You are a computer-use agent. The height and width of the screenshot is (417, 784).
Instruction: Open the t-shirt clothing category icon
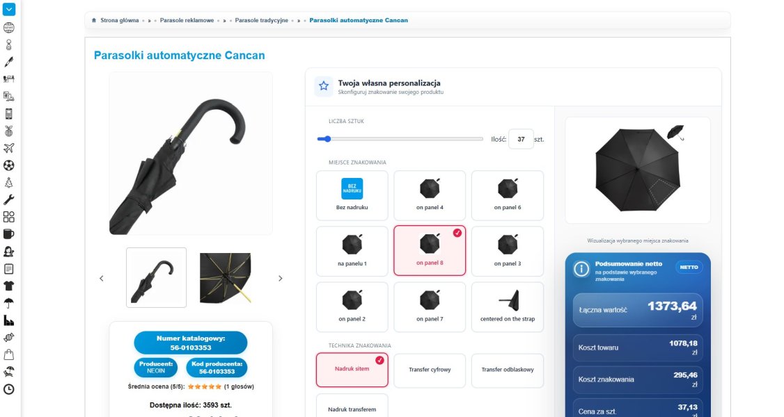[x=8, y=286]
